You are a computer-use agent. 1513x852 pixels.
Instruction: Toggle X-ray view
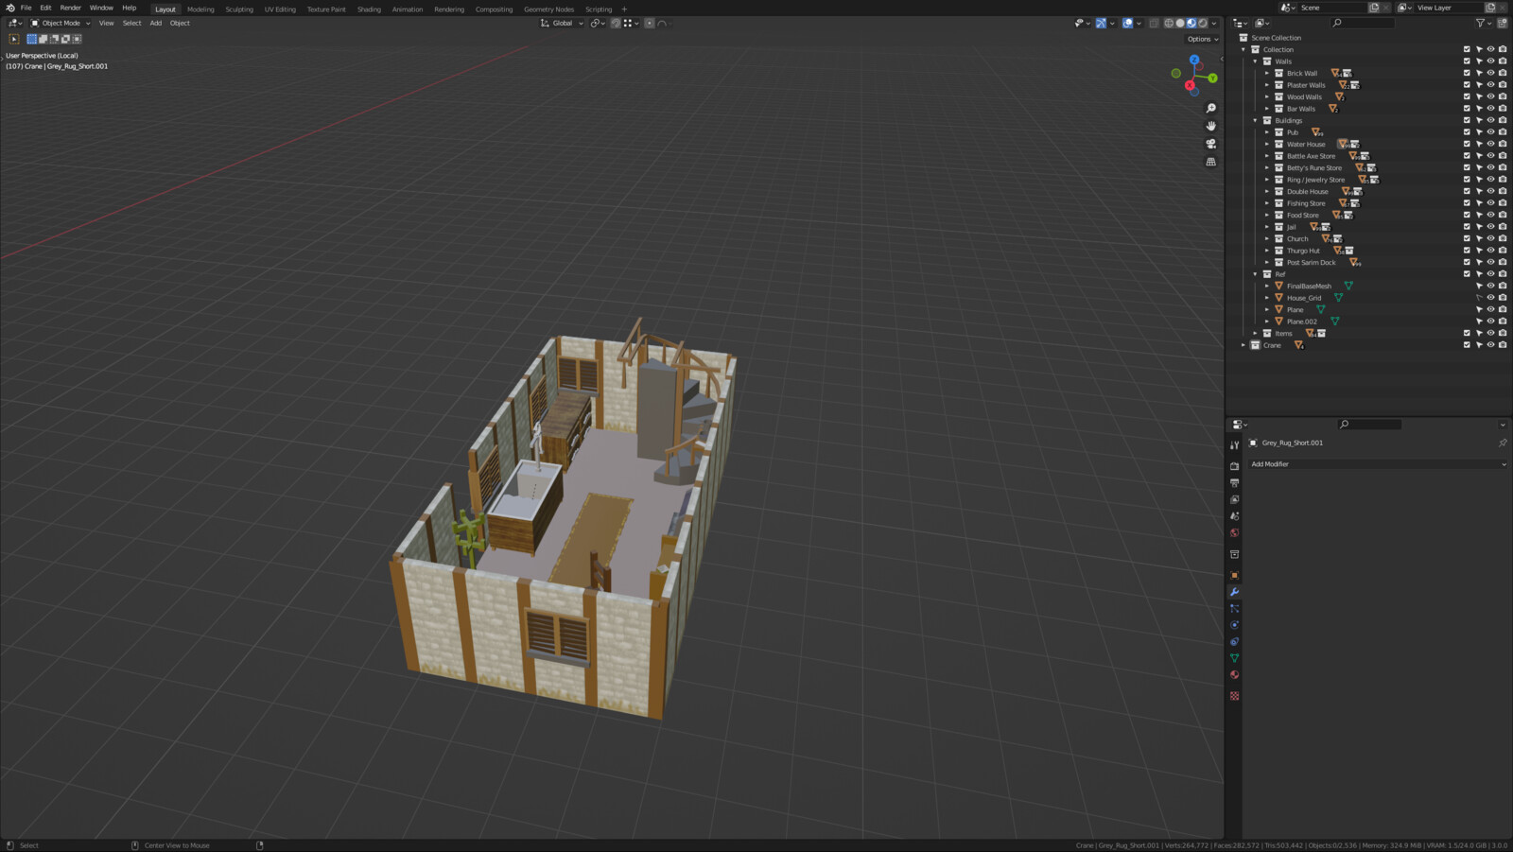pos(1154,23)
